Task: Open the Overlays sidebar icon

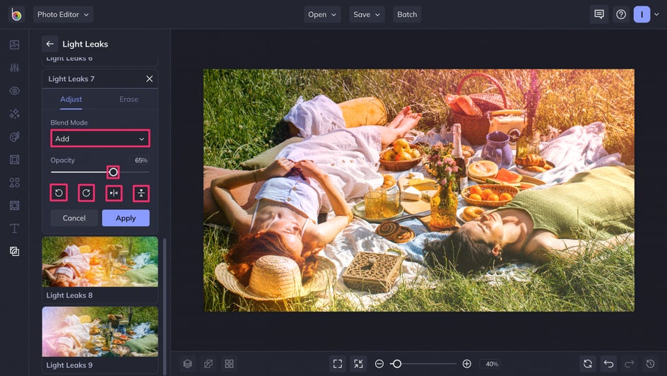Action: pyautogui.click(x=14, y=206)
